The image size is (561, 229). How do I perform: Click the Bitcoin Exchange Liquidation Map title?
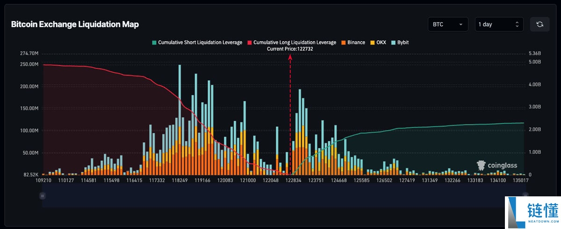coord(75,24)
